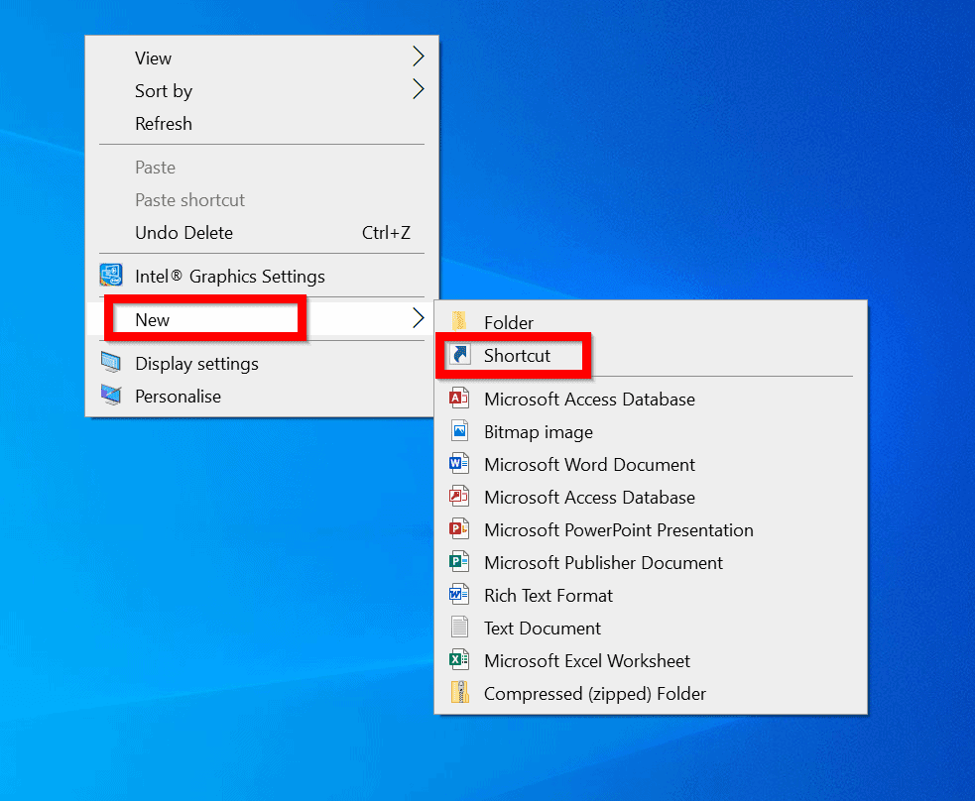975x801 pixels.
Task: Click the Access Database icon below Word Document
Action: 459,497
